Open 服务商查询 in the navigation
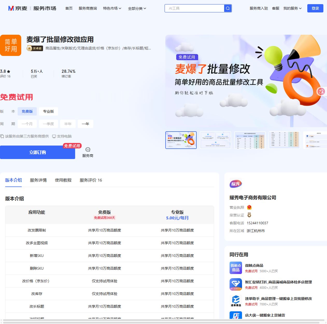The height and width of the screenshot is (324, 327). (88, 8)
